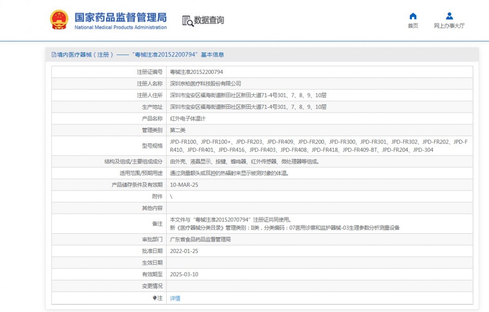Click product name 红外电子体温计
This screenshot has width=489, height=312.
point(188,119)
